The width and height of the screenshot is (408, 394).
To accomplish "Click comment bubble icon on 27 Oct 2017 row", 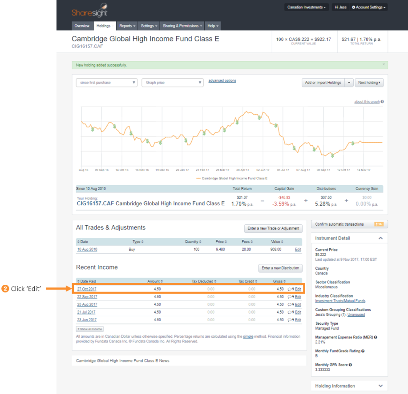I will (289, 289).
